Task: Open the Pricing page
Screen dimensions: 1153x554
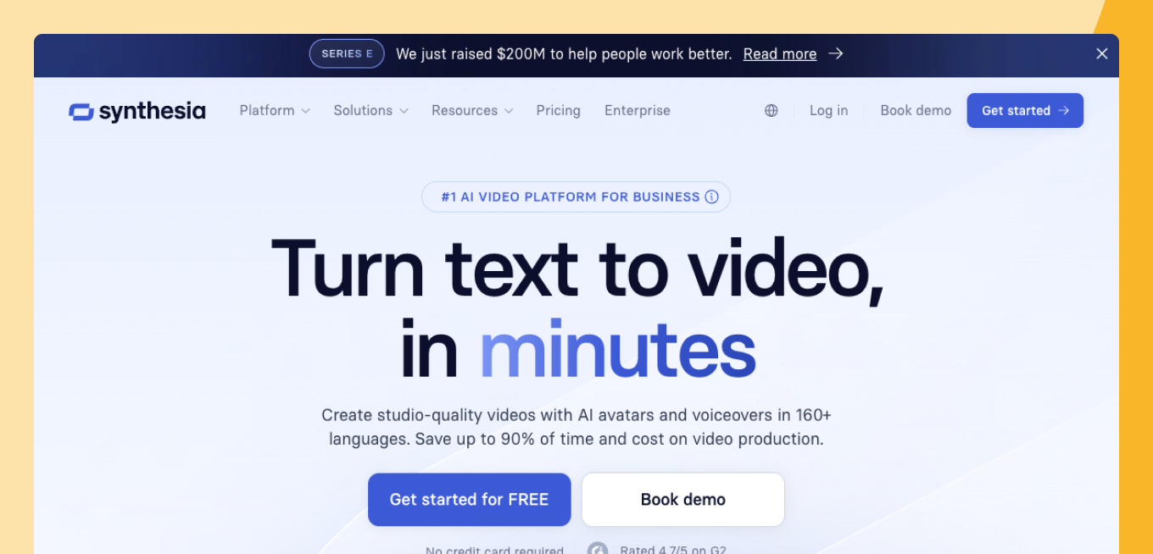Action: [x=558, y=111]
